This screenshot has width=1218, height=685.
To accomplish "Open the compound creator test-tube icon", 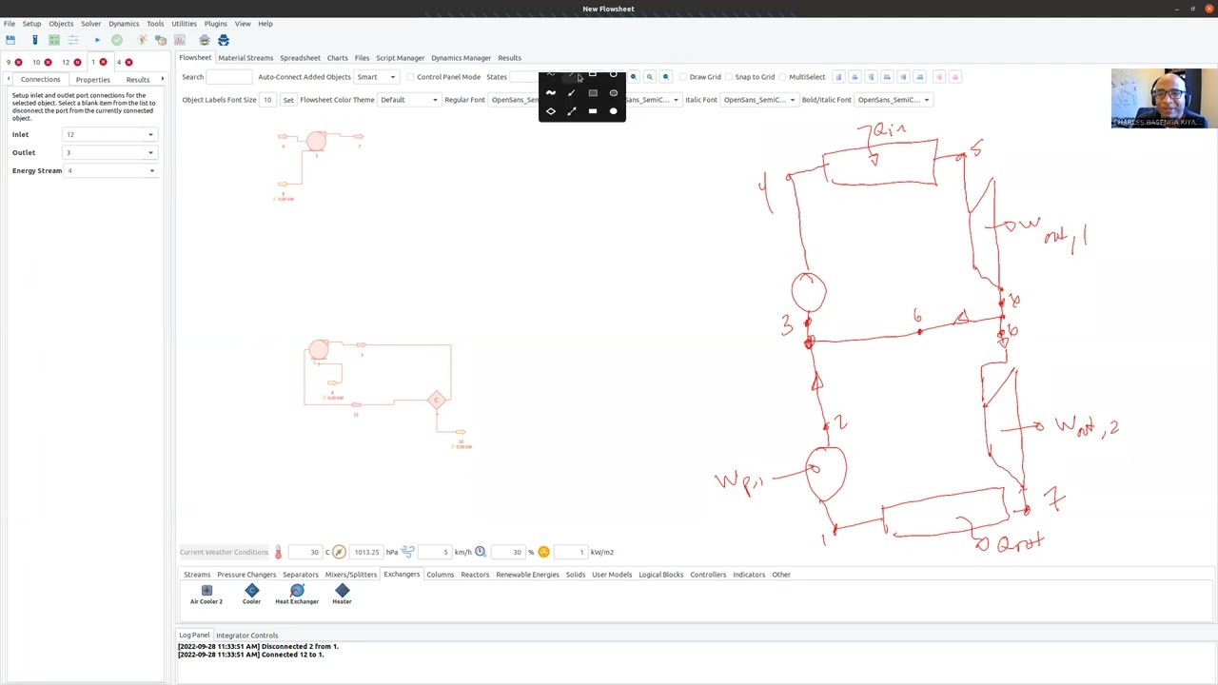I will pyautogui.click(x=34, y=40).
